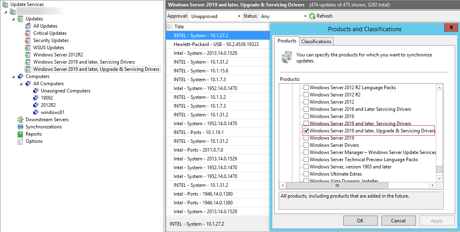Click the products list scroll-down arrow
This screenshot has height=232, width=460.
(x=440, y=178)
